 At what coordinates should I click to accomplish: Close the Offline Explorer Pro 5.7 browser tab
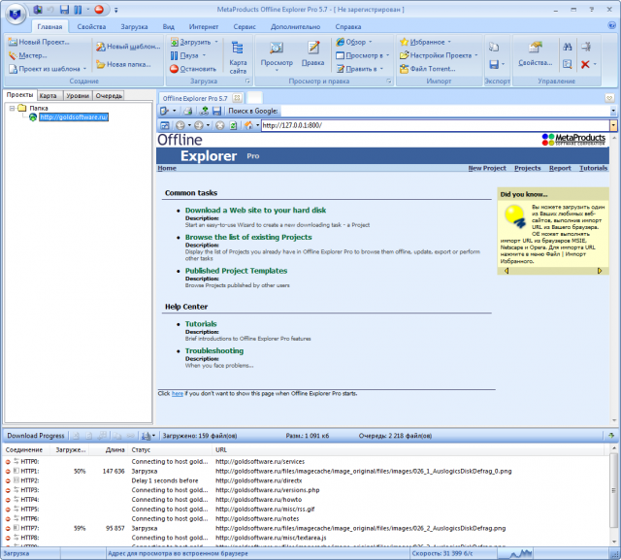click(x=237, y=98)
